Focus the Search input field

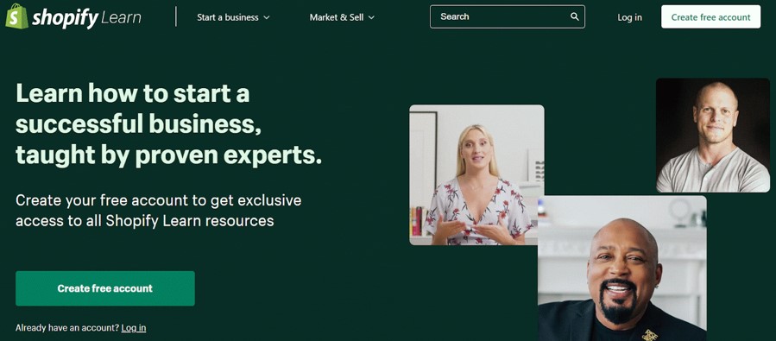point(508,16)
